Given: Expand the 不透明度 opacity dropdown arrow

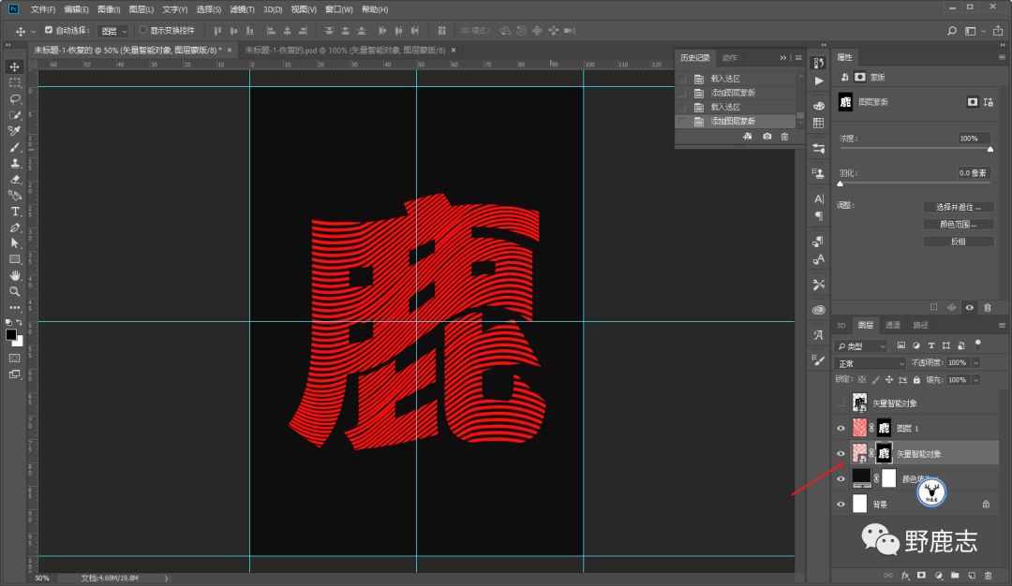Looking at the screenshot, I should (x=975, y=362).
